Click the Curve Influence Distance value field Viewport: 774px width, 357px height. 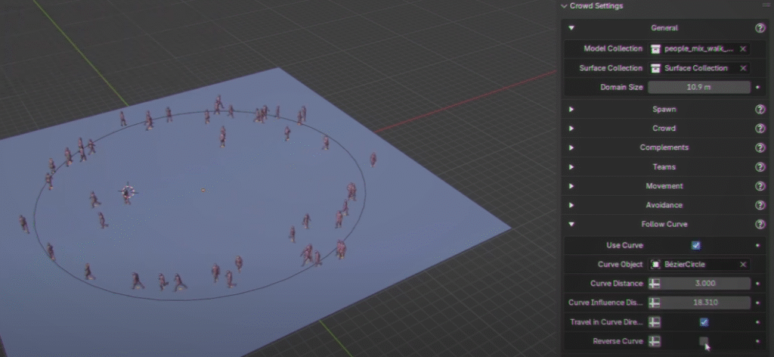[704, 303]
